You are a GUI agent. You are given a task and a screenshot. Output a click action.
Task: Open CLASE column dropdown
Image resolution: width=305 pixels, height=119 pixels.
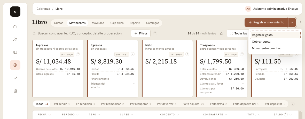[x=132, y=115]
